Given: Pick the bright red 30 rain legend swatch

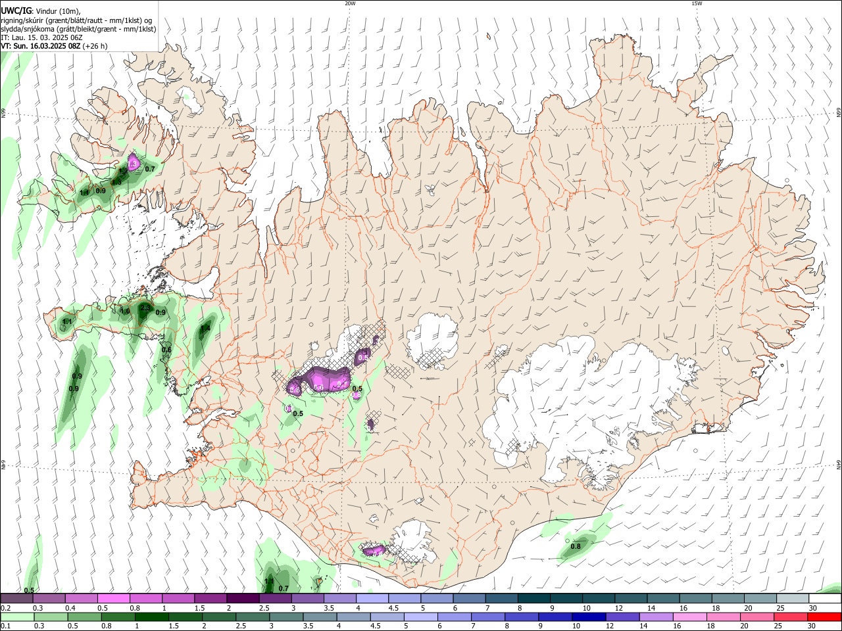Looking at the screenshot, I should (x=825, y=617).
